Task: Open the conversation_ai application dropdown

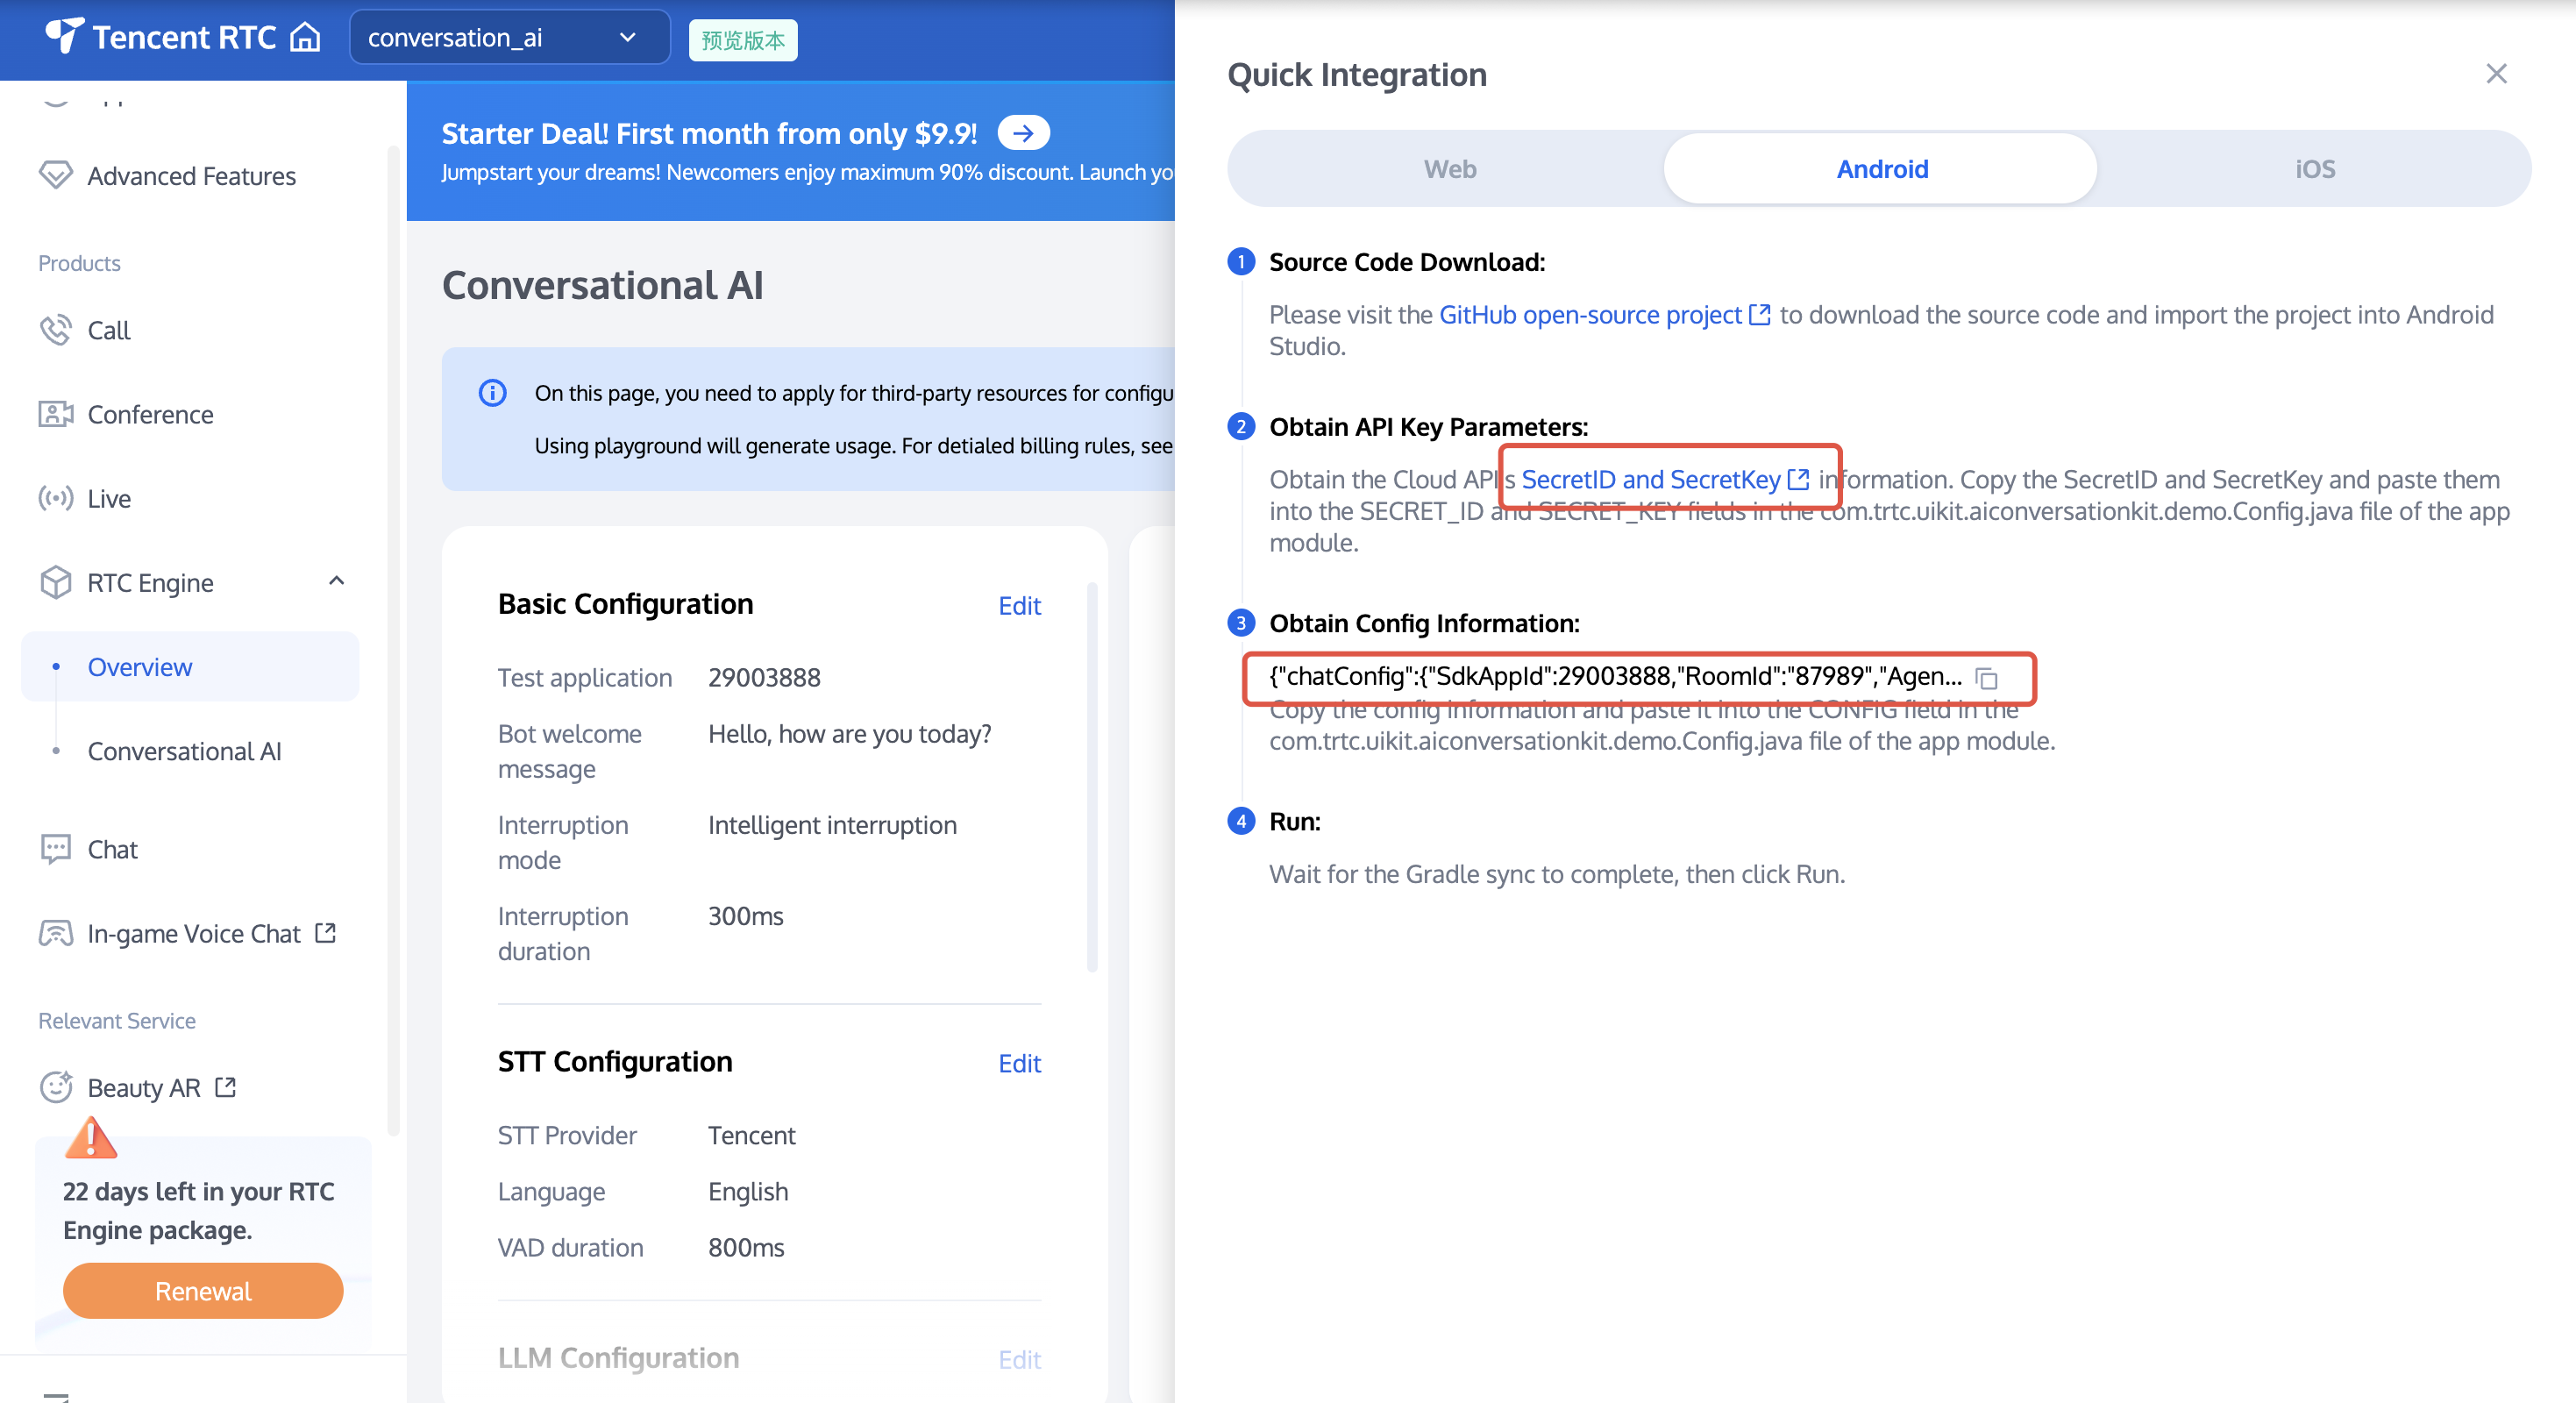Action: click(509, 38)
